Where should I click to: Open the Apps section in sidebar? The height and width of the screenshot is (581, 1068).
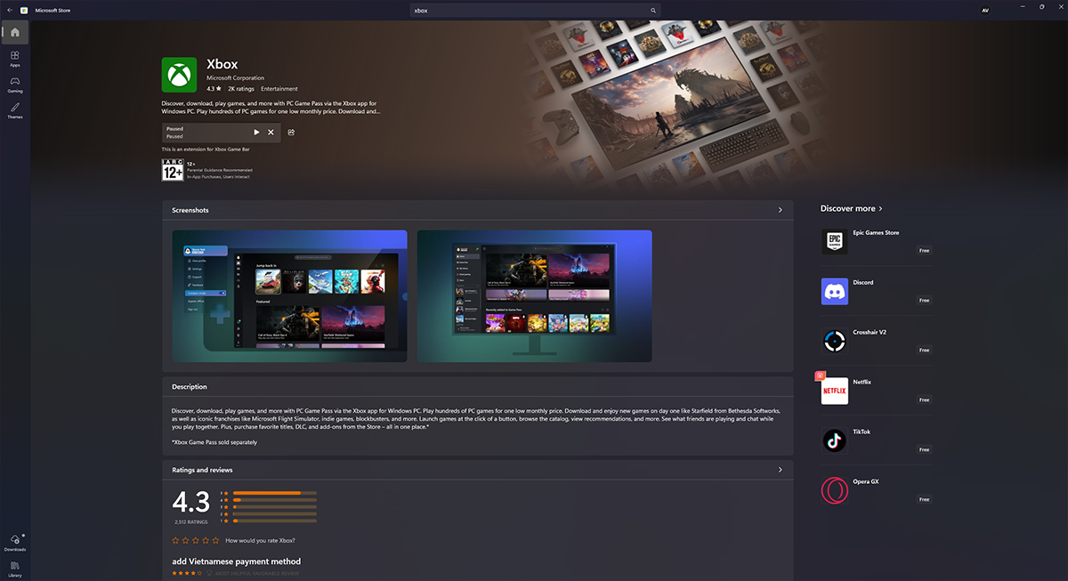tap(15, 59)
